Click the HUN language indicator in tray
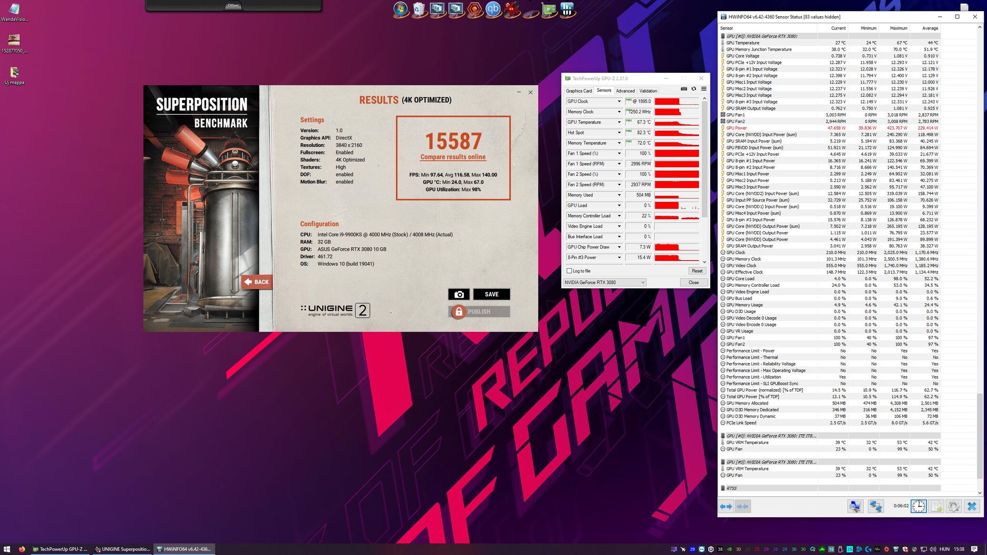The width and height of the screenshot is (987, 555). pos(944,549)
